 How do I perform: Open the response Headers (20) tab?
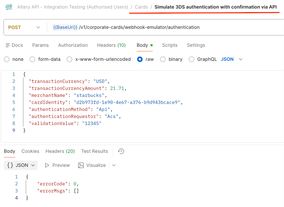[x=60, y=151]
